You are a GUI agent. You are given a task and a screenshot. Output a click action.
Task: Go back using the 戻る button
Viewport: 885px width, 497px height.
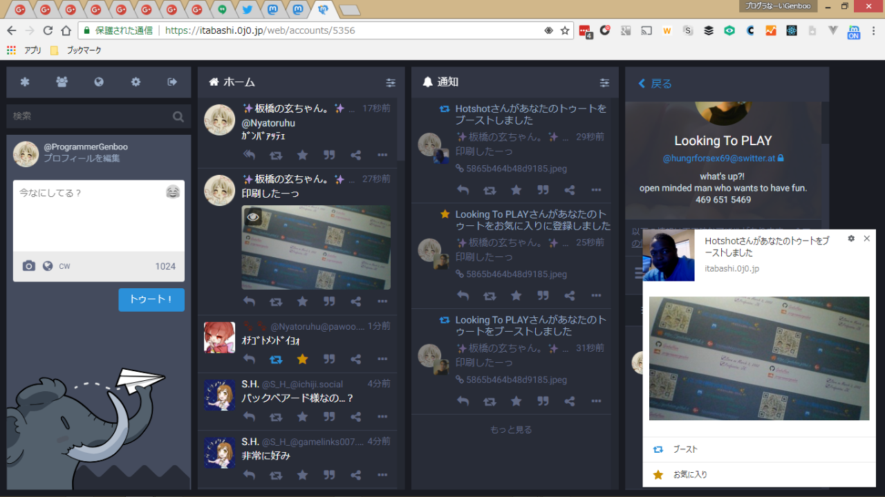(x=655, y=84)
